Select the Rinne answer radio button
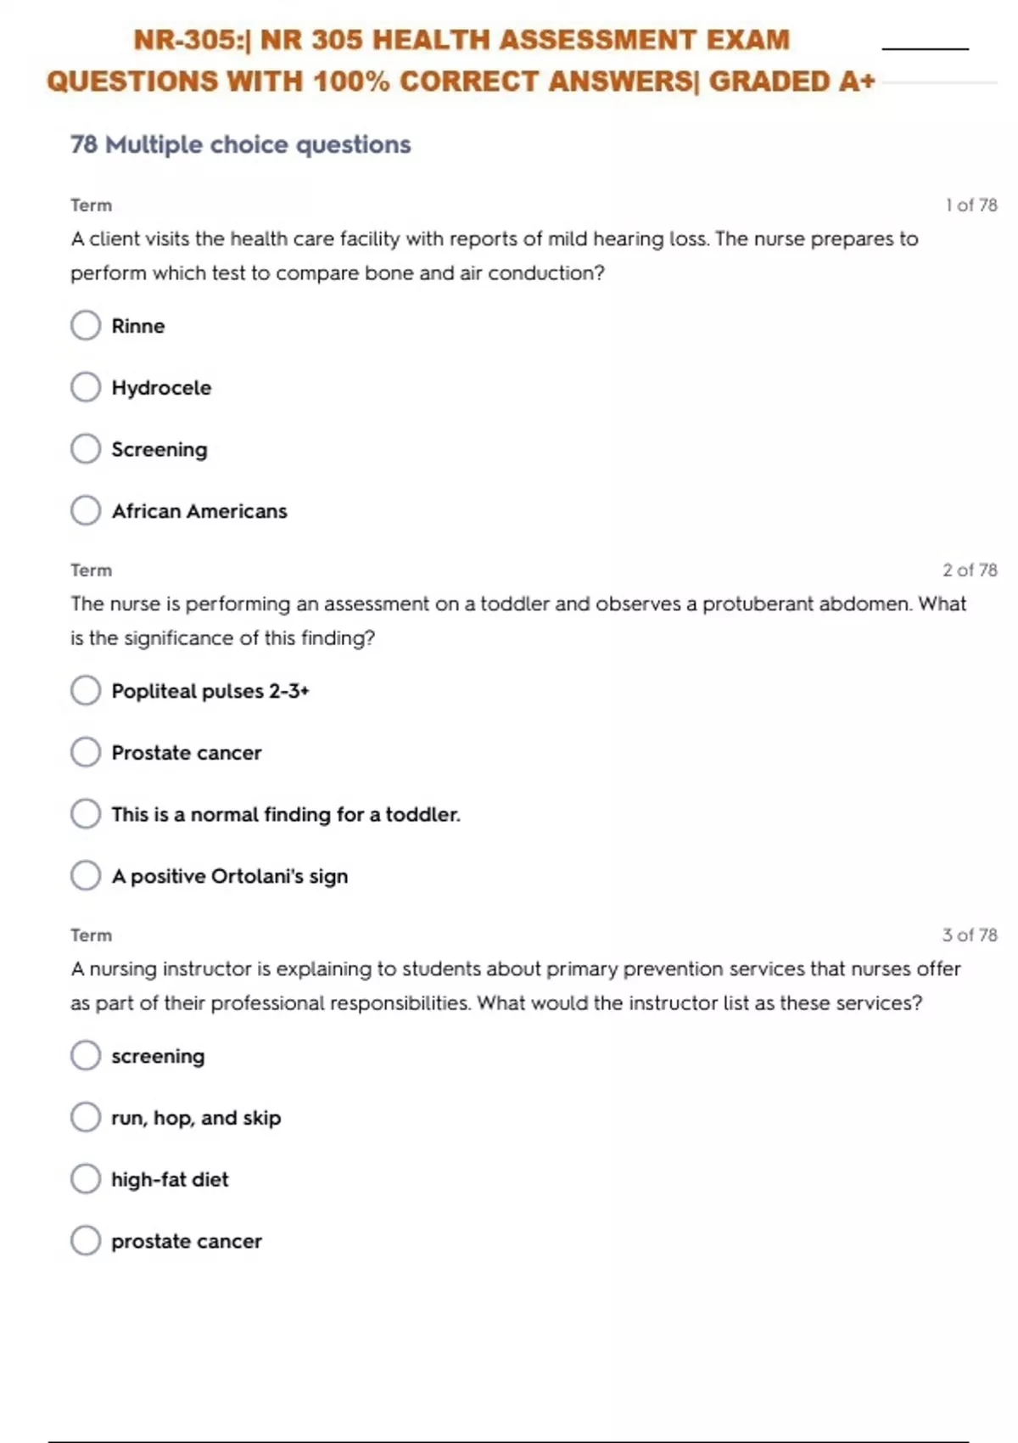This screenshot has height=1443, width=1018. click(86, 325)
